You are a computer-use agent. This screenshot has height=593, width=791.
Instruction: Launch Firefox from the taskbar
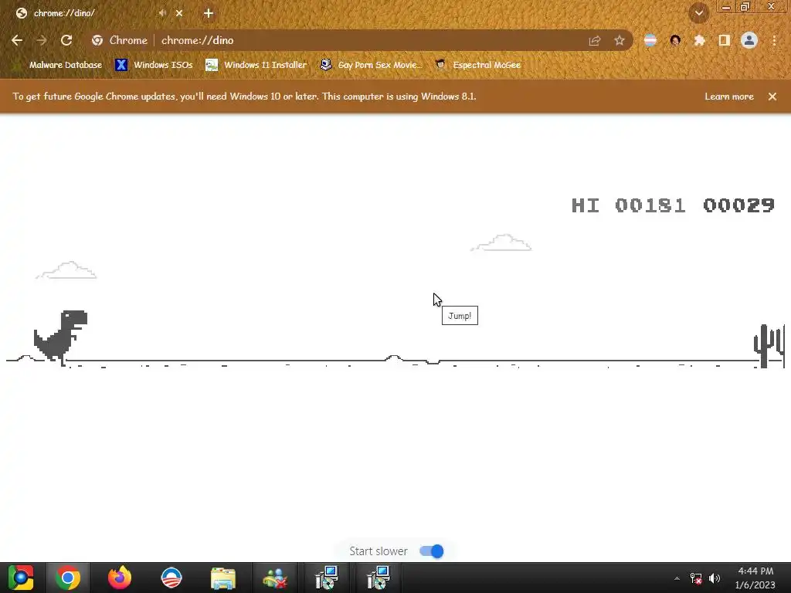click(x=120, y=578)
